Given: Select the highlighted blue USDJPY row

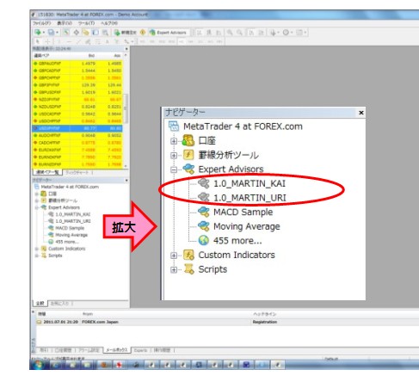Looking at the screenshot, I should tap(77, 128).
